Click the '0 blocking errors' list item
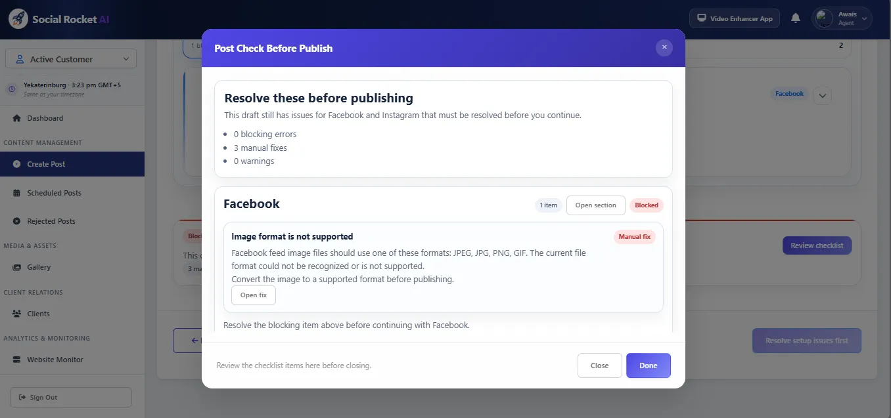This screenshot has height=418, width=891. coord(265,134)
